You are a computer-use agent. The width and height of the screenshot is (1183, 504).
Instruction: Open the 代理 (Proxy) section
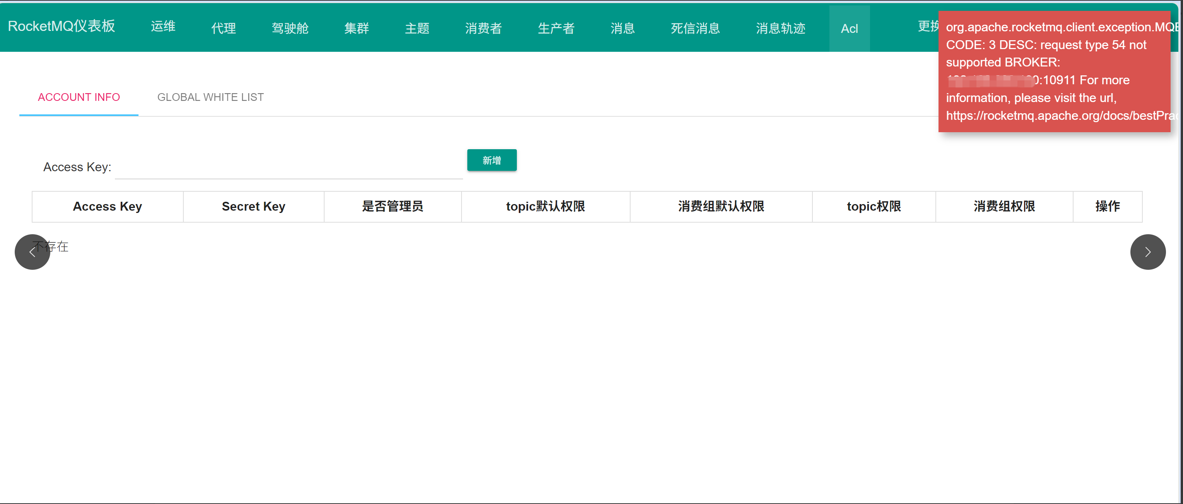[x=223, y=28]
